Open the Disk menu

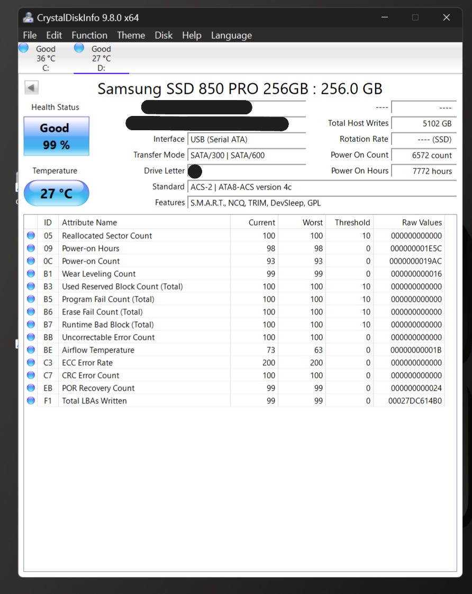164,35
